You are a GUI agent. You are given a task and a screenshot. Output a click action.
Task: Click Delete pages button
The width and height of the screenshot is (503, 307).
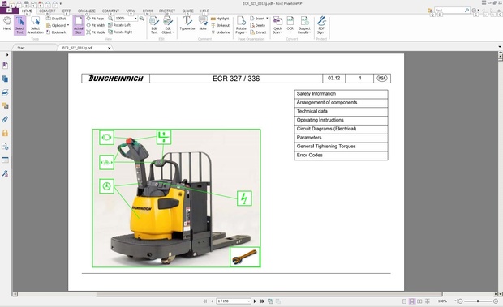[258, 25]
